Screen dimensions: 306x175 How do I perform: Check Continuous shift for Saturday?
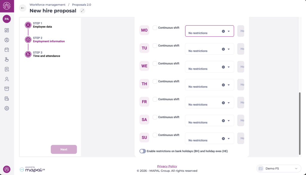(155, 117)
